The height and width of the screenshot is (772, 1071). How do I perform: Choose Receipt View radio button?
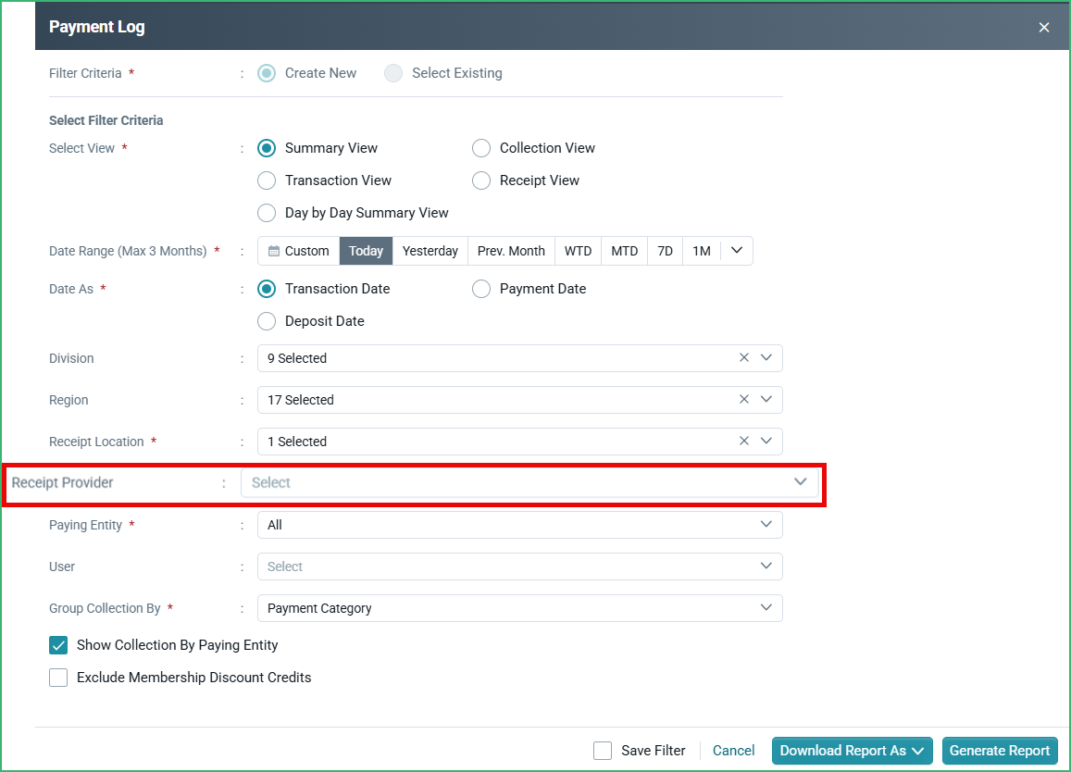(x=481, y=181)
